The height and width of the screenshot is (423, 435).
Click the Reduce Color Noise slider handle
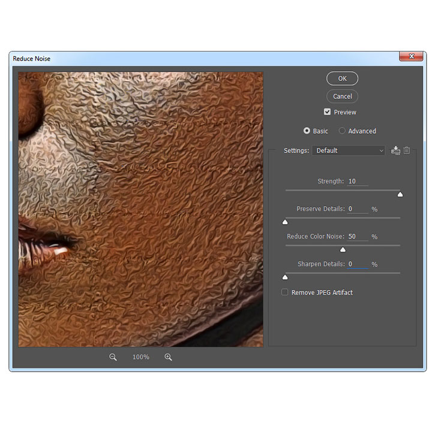(343, 250)
